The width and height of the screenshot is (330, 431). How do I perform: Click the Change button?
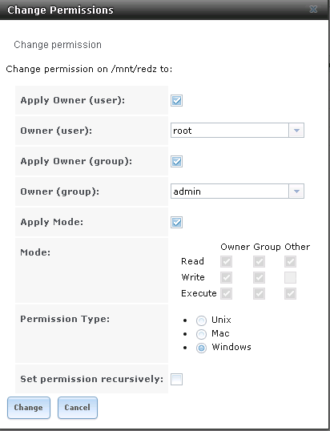[29, 408]
